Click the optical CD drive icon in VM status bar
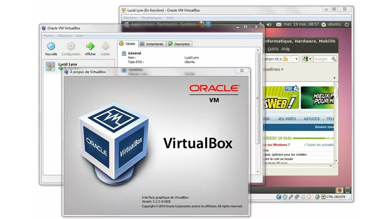 [x=285, y=197]
